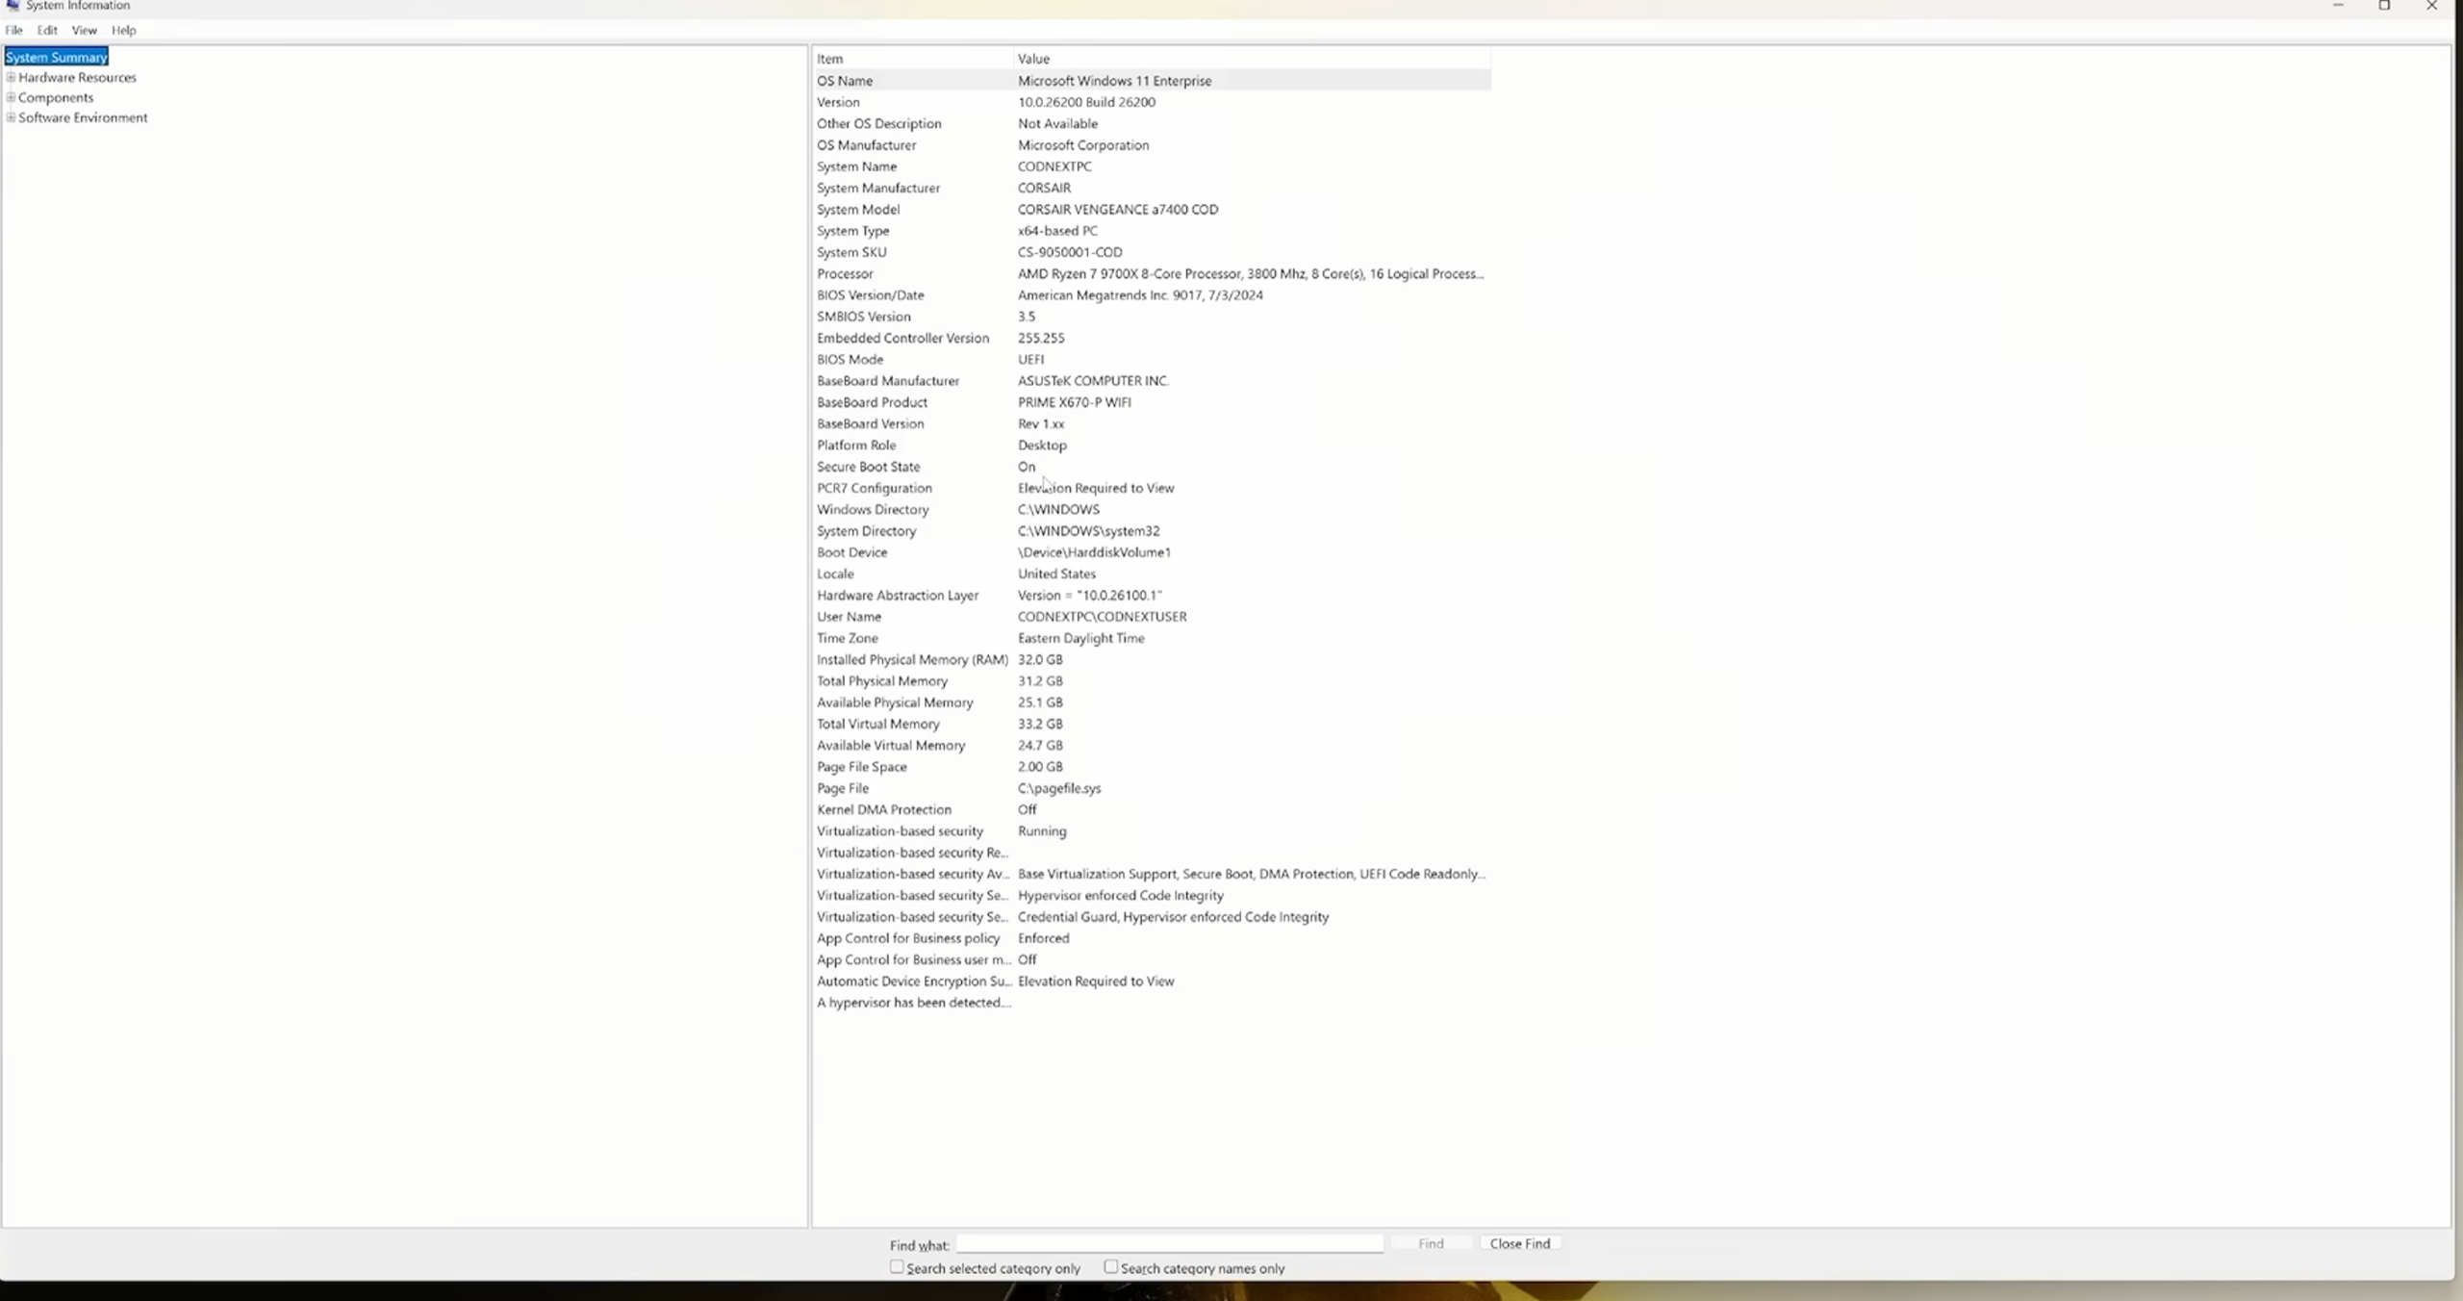Click the Find what input field
This screenshot has height=1301, width=2463.
tap(1170, 1243)
